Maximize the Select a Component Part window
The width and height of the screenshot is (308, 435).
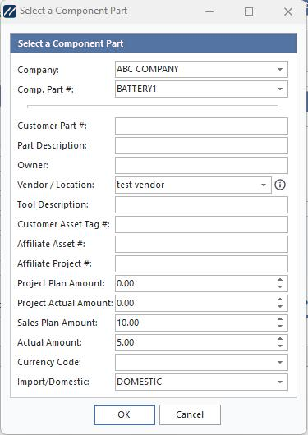[249, 11]
